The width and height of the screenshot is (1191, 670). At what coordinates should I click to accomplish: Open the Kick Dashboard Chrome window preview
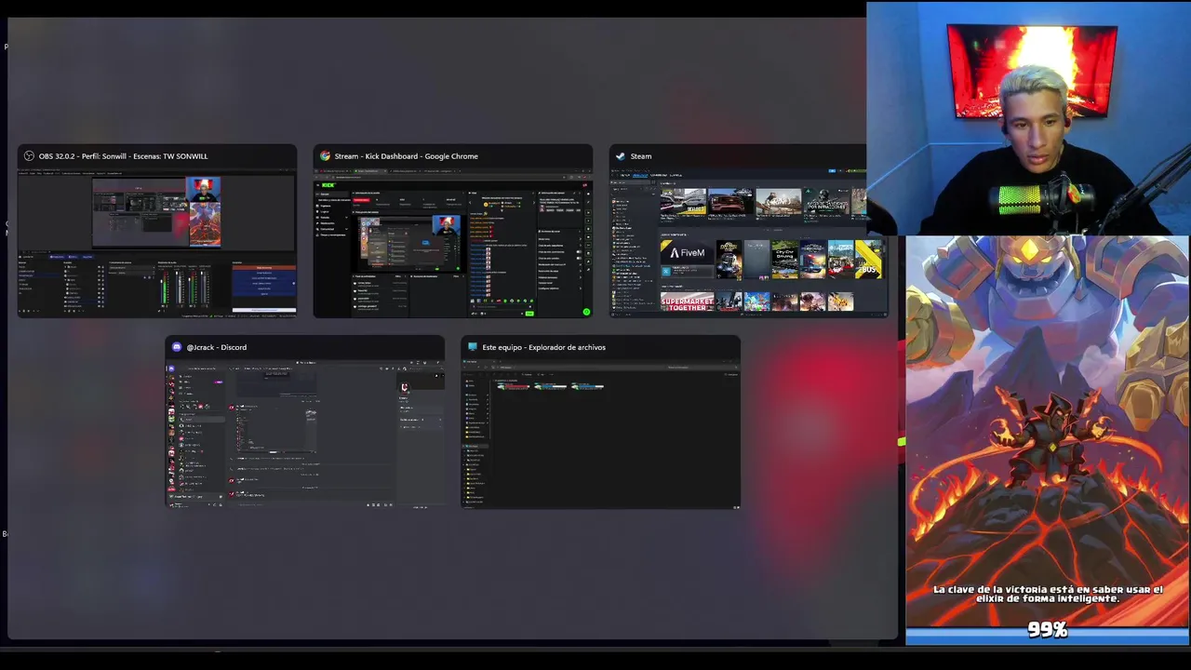point(453,243)
